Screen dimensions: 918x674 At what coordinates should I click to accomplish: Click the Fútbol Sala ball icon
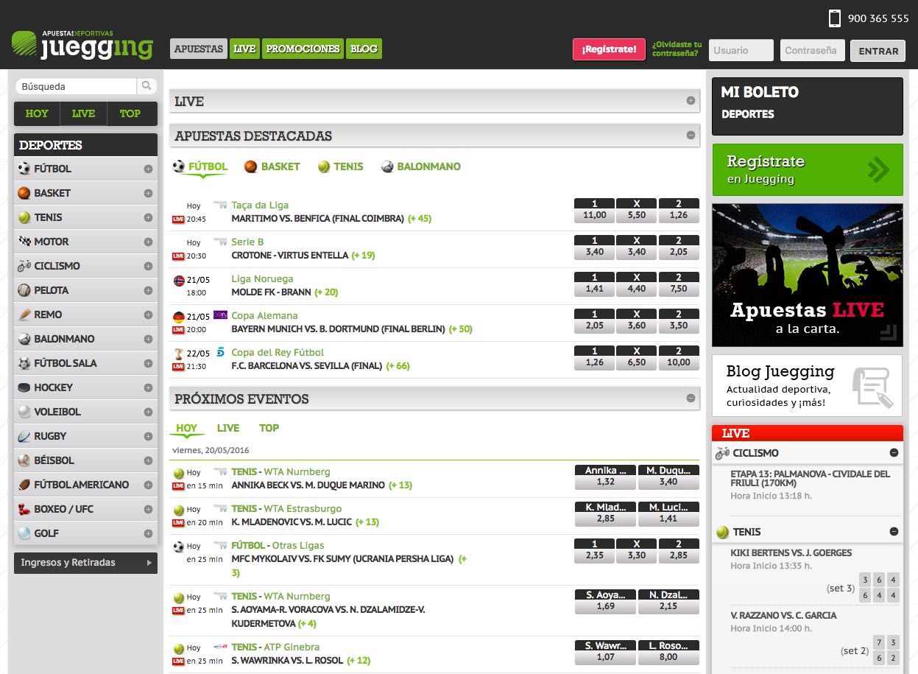(24, 363)
